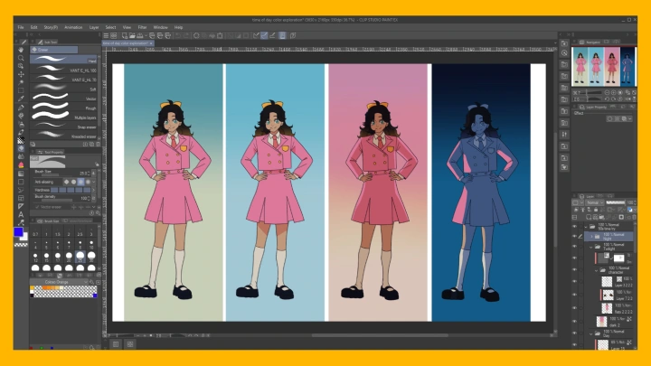Image resolution: width=651 pixels, height=366 pixels.
Task: Click the blue main color swatch
Action: click(18, 232)
